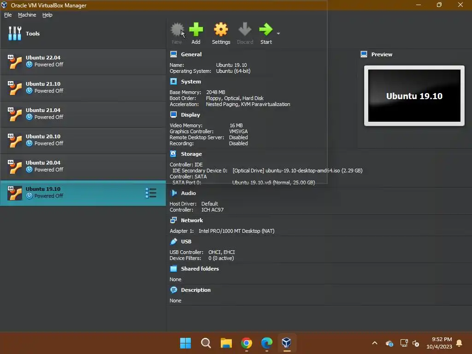The image size is (472, 354).
Task: Click the Discard toolbar icon
Action: tap(245, 29)
